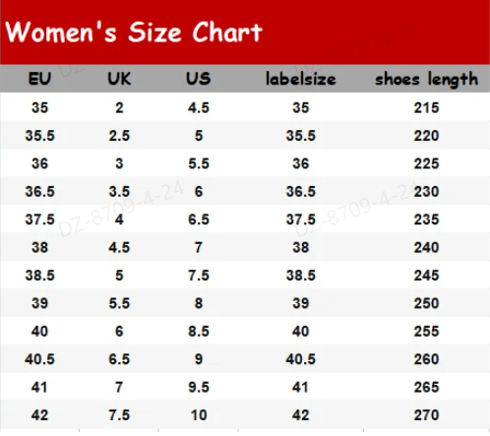Select the EU 35.5 cell
This screenshot has width=490, height=436.
coord(39,136)
